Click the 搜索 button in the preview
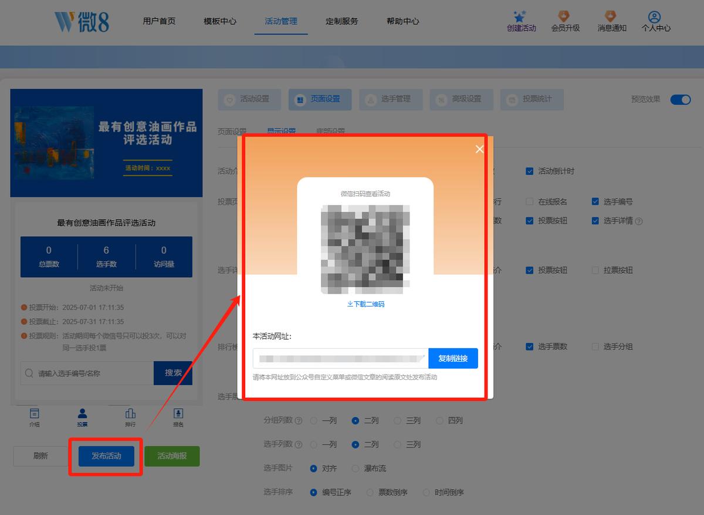Screen dimensions: 704x515 coord(173,373)
